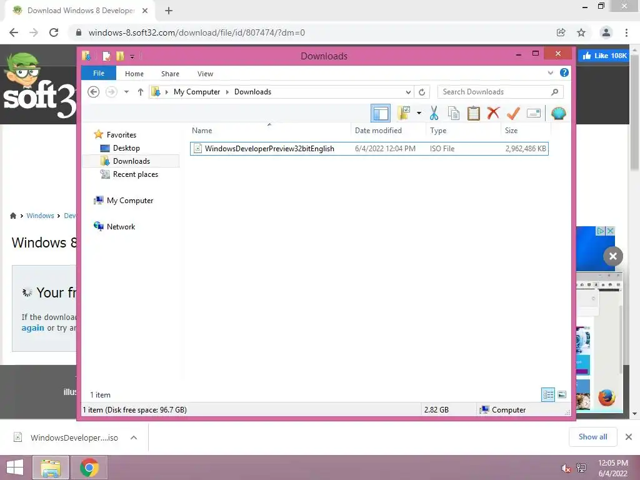Click the File Explorer taskbar icon
Image resolution: width=640 pixels, height=480 pixels.
click(x=51, y=467)
